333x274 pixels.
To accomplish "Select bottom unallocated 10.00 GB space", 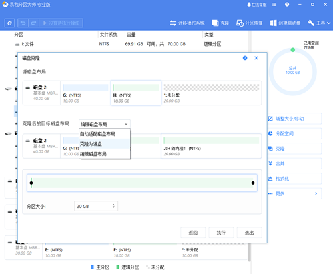I will [214, 251].
